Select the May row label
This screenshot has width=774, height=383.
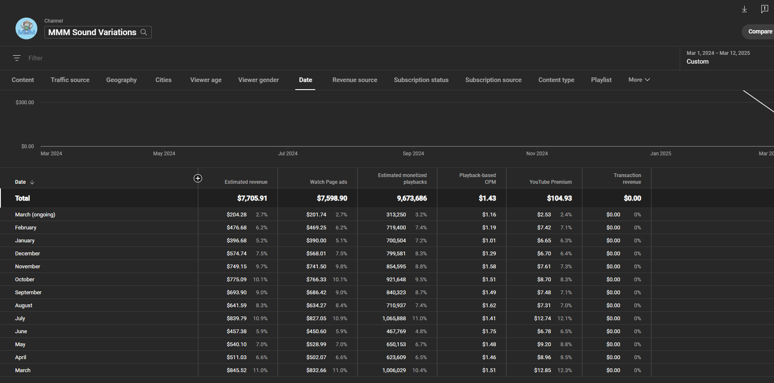coord(20,344)
